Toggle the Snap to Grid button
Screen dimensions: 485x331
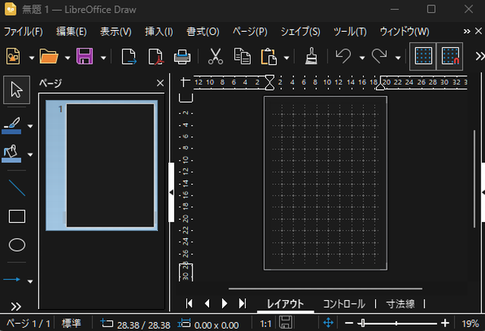pyautogui.click(x=450, y=57)
